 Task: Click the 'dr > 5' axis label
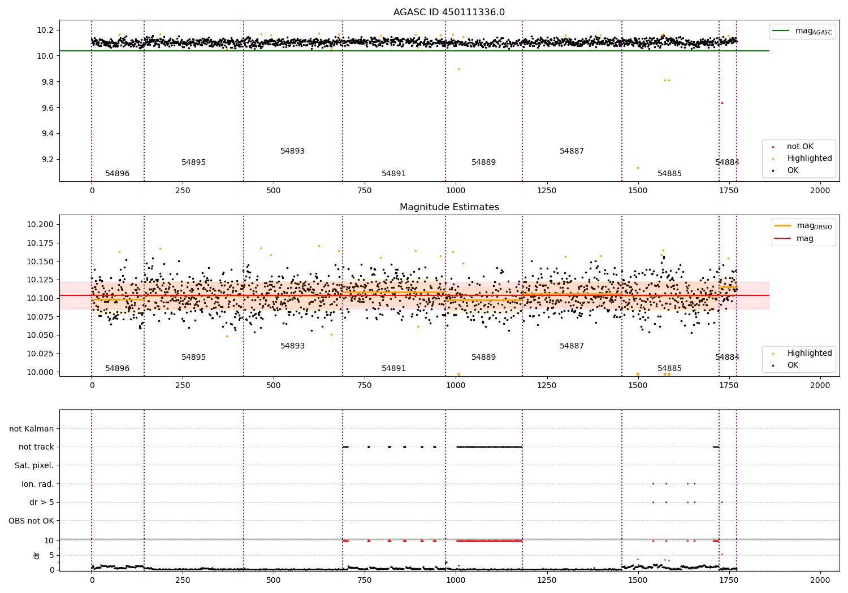[42, 503]
